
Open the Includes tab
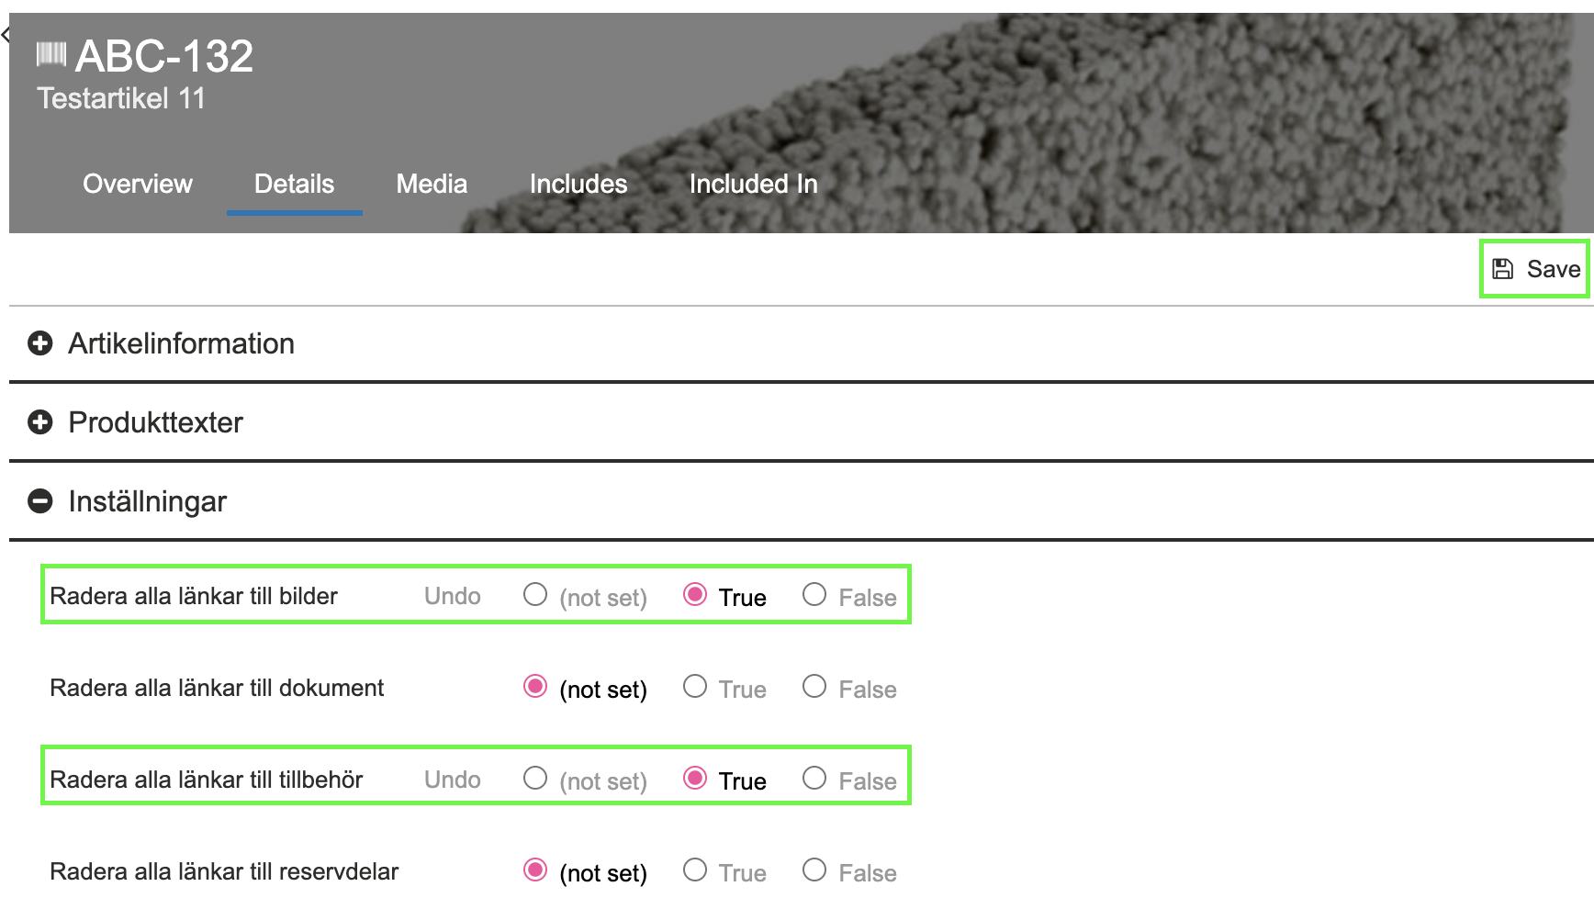(578, 184)
